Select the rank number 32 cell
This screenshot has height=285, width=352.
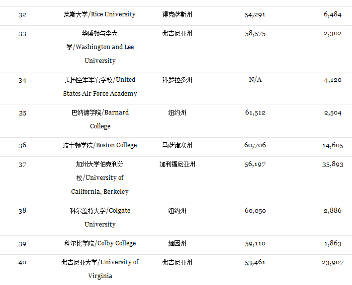coord(22,14)
